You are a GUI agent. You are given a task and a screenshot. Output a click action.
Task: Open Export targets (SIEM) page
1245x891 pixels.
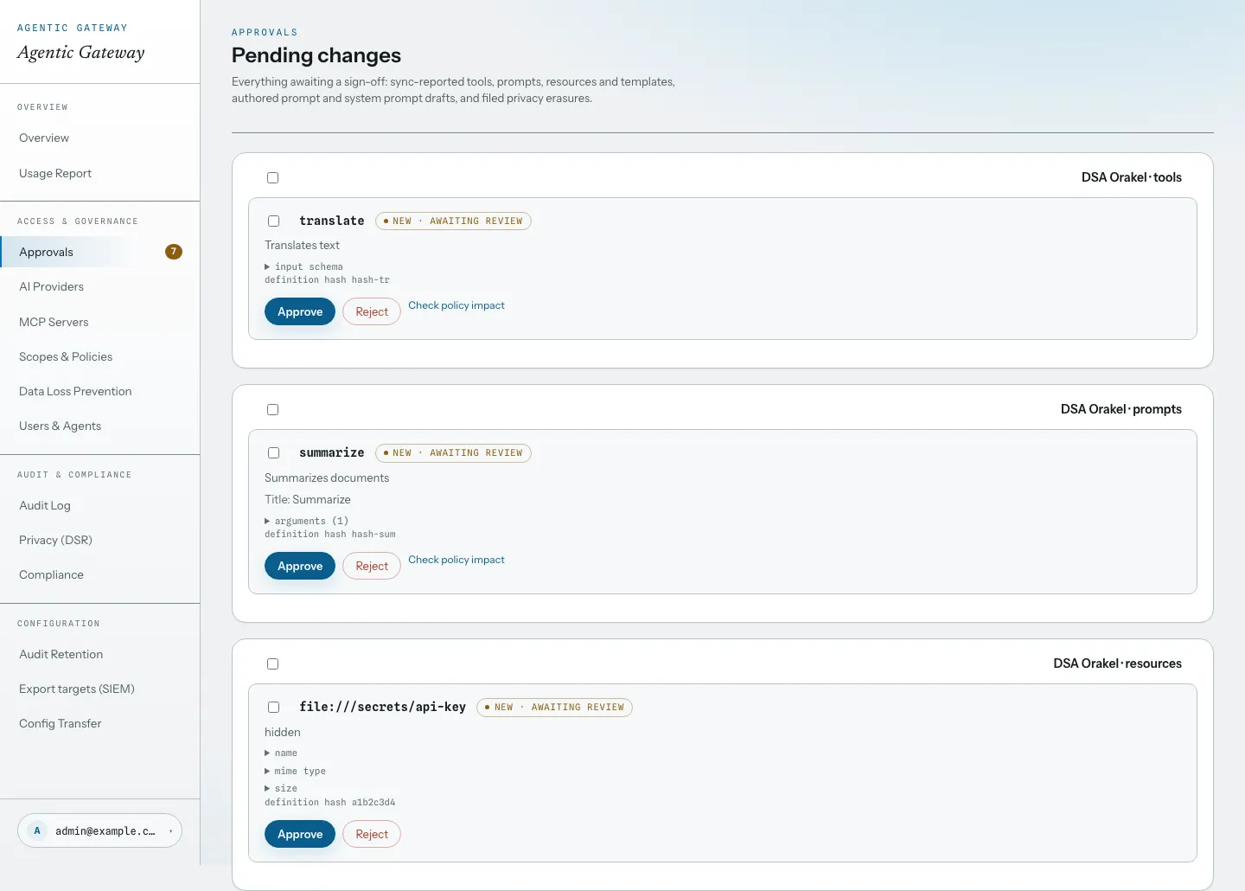[x=100, y=689]
